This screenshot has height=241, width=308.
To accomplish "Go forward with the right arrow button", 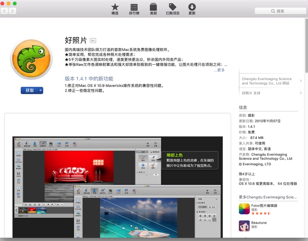I will [12, 11].
